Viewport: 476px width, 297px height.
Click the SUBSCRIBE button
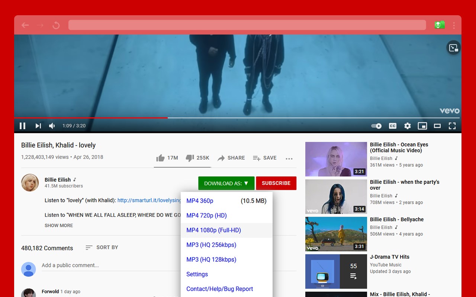(276, 183)
